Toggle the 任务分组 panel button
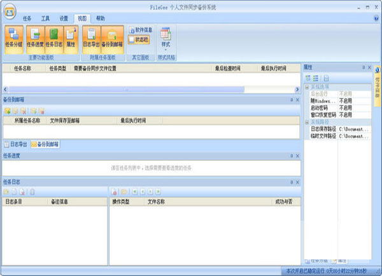The image size is (382, 276). coord(14,39)
